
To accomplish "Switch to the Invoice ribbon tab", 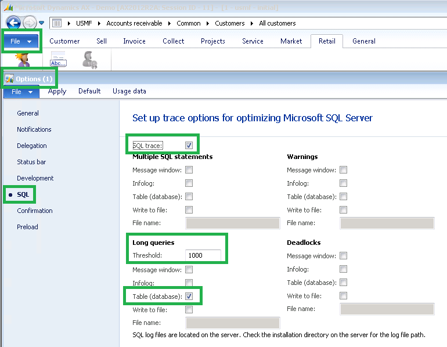I will click(x=134, y=41).
